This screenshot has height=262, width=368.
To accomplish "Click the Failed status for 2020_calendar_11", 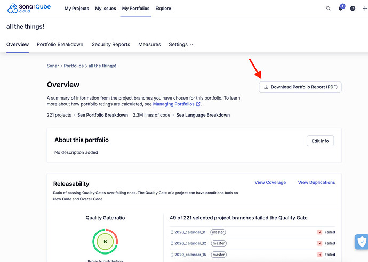I will point(326,232).
